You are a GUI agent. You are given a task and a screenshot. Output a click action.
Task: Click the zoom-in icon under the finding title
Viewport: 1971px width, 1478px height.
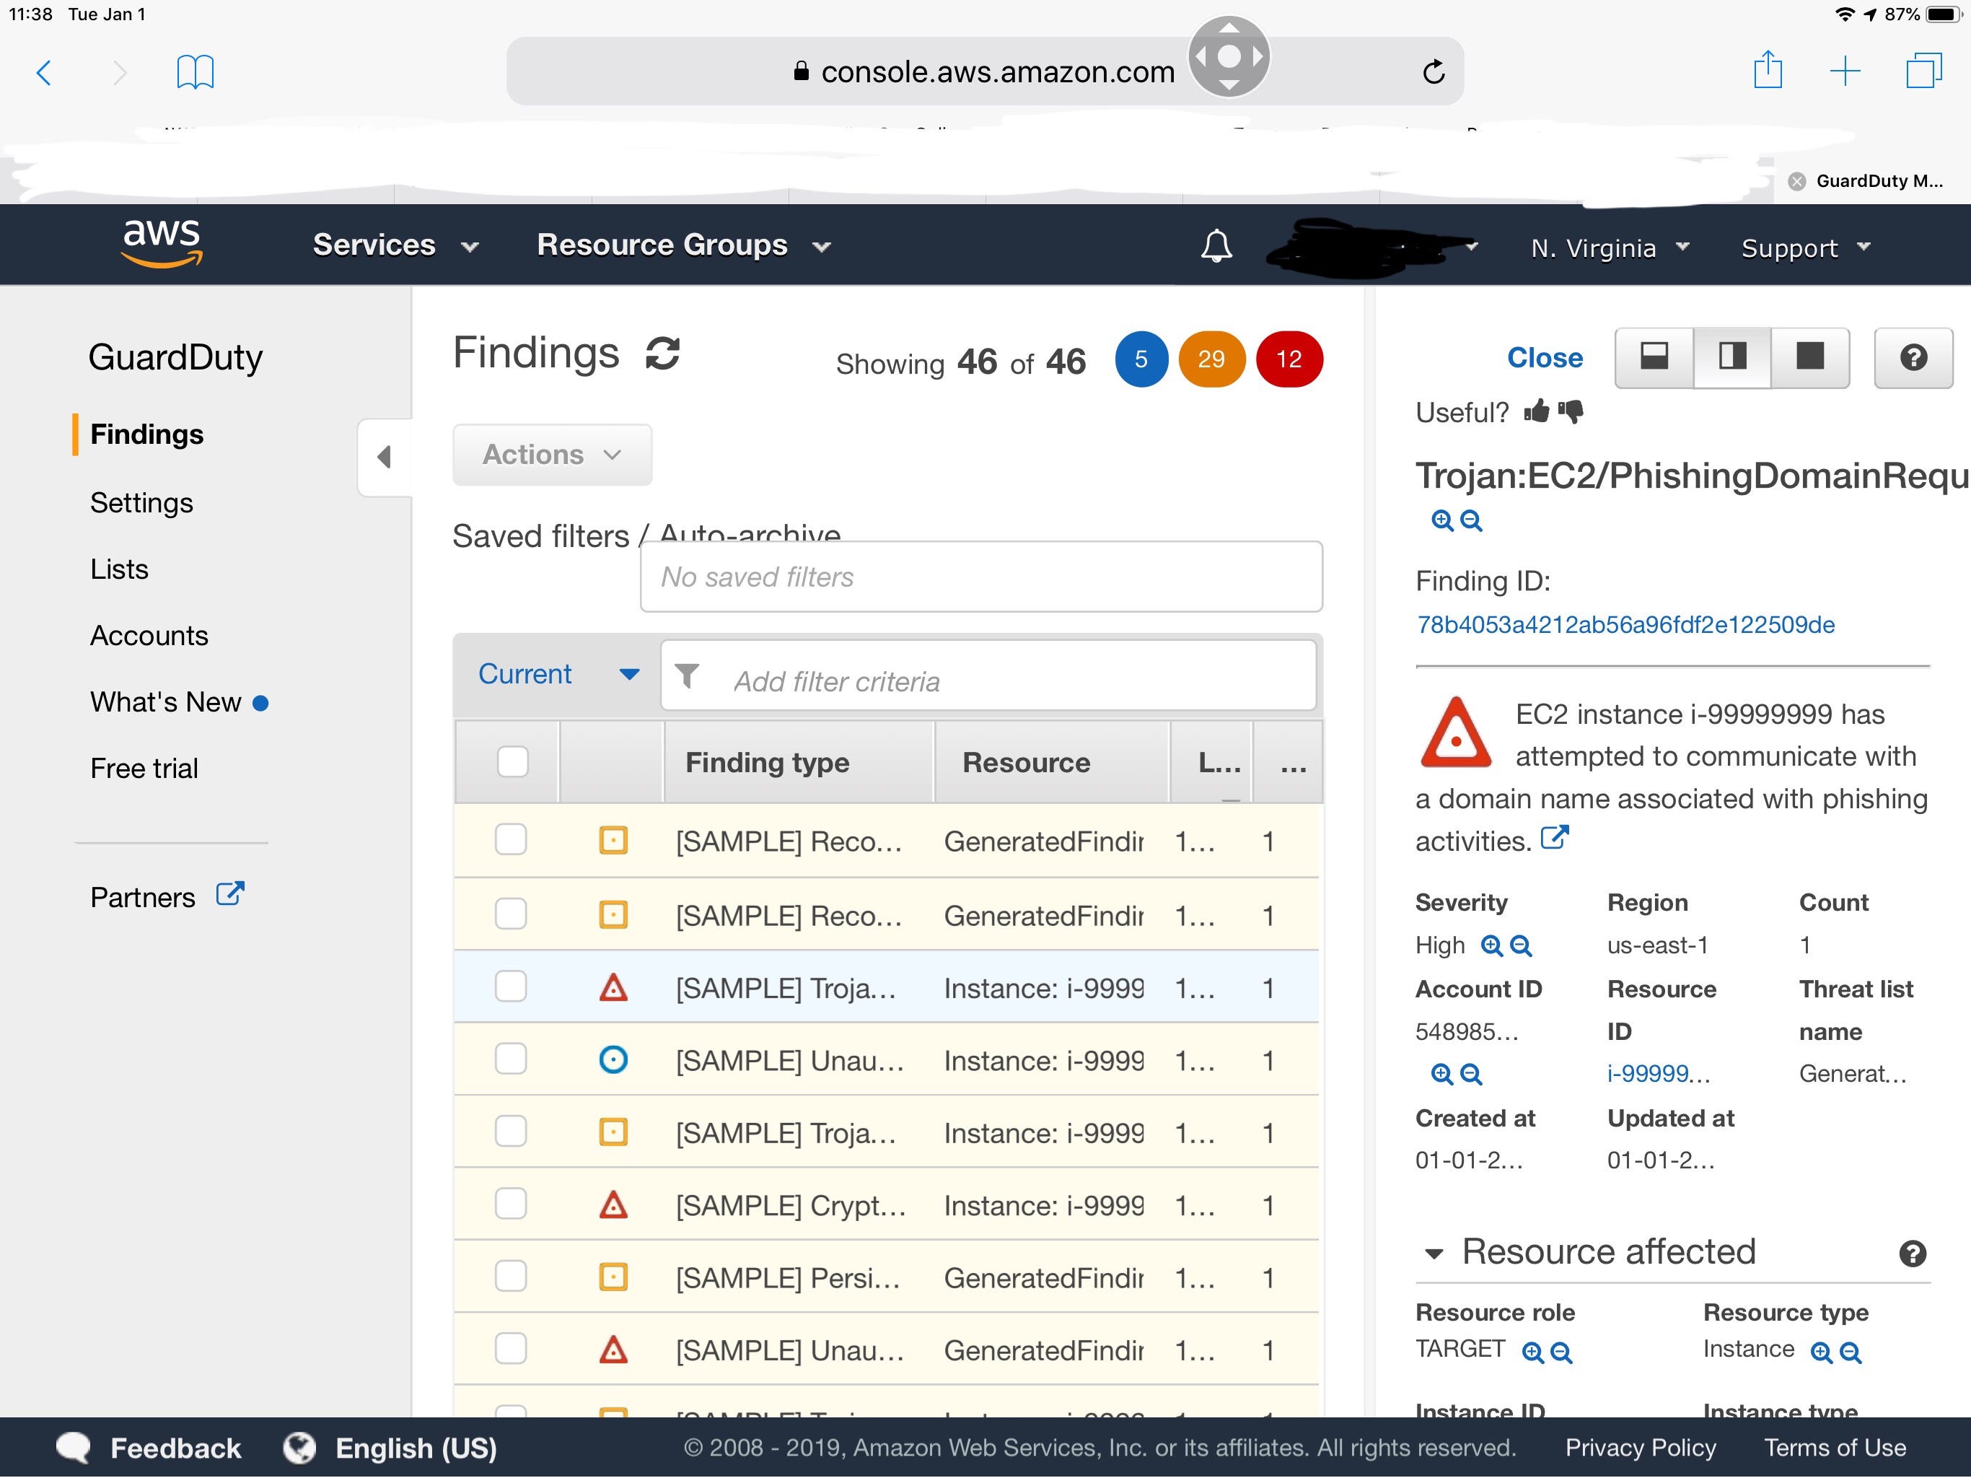(x=1443, y=520)
